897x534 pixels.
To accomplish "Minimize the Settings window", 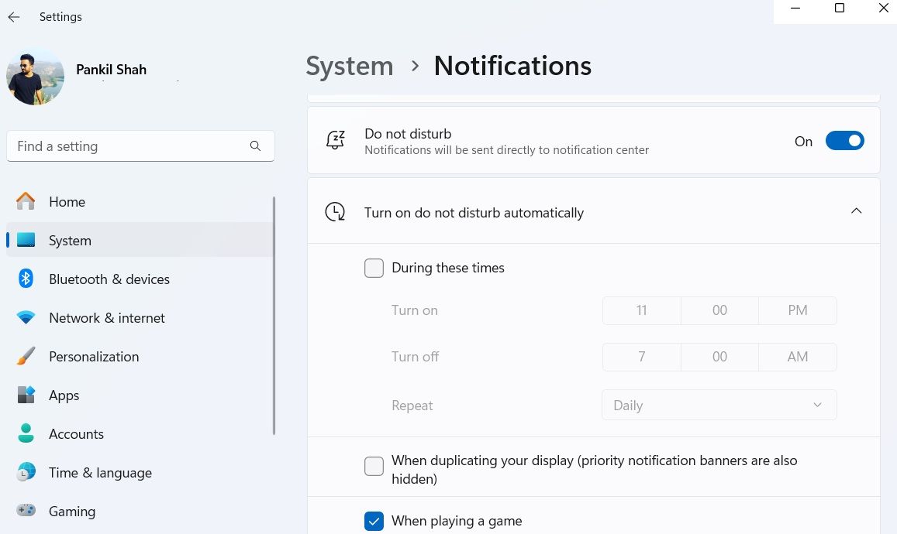I will pos(795,8).
